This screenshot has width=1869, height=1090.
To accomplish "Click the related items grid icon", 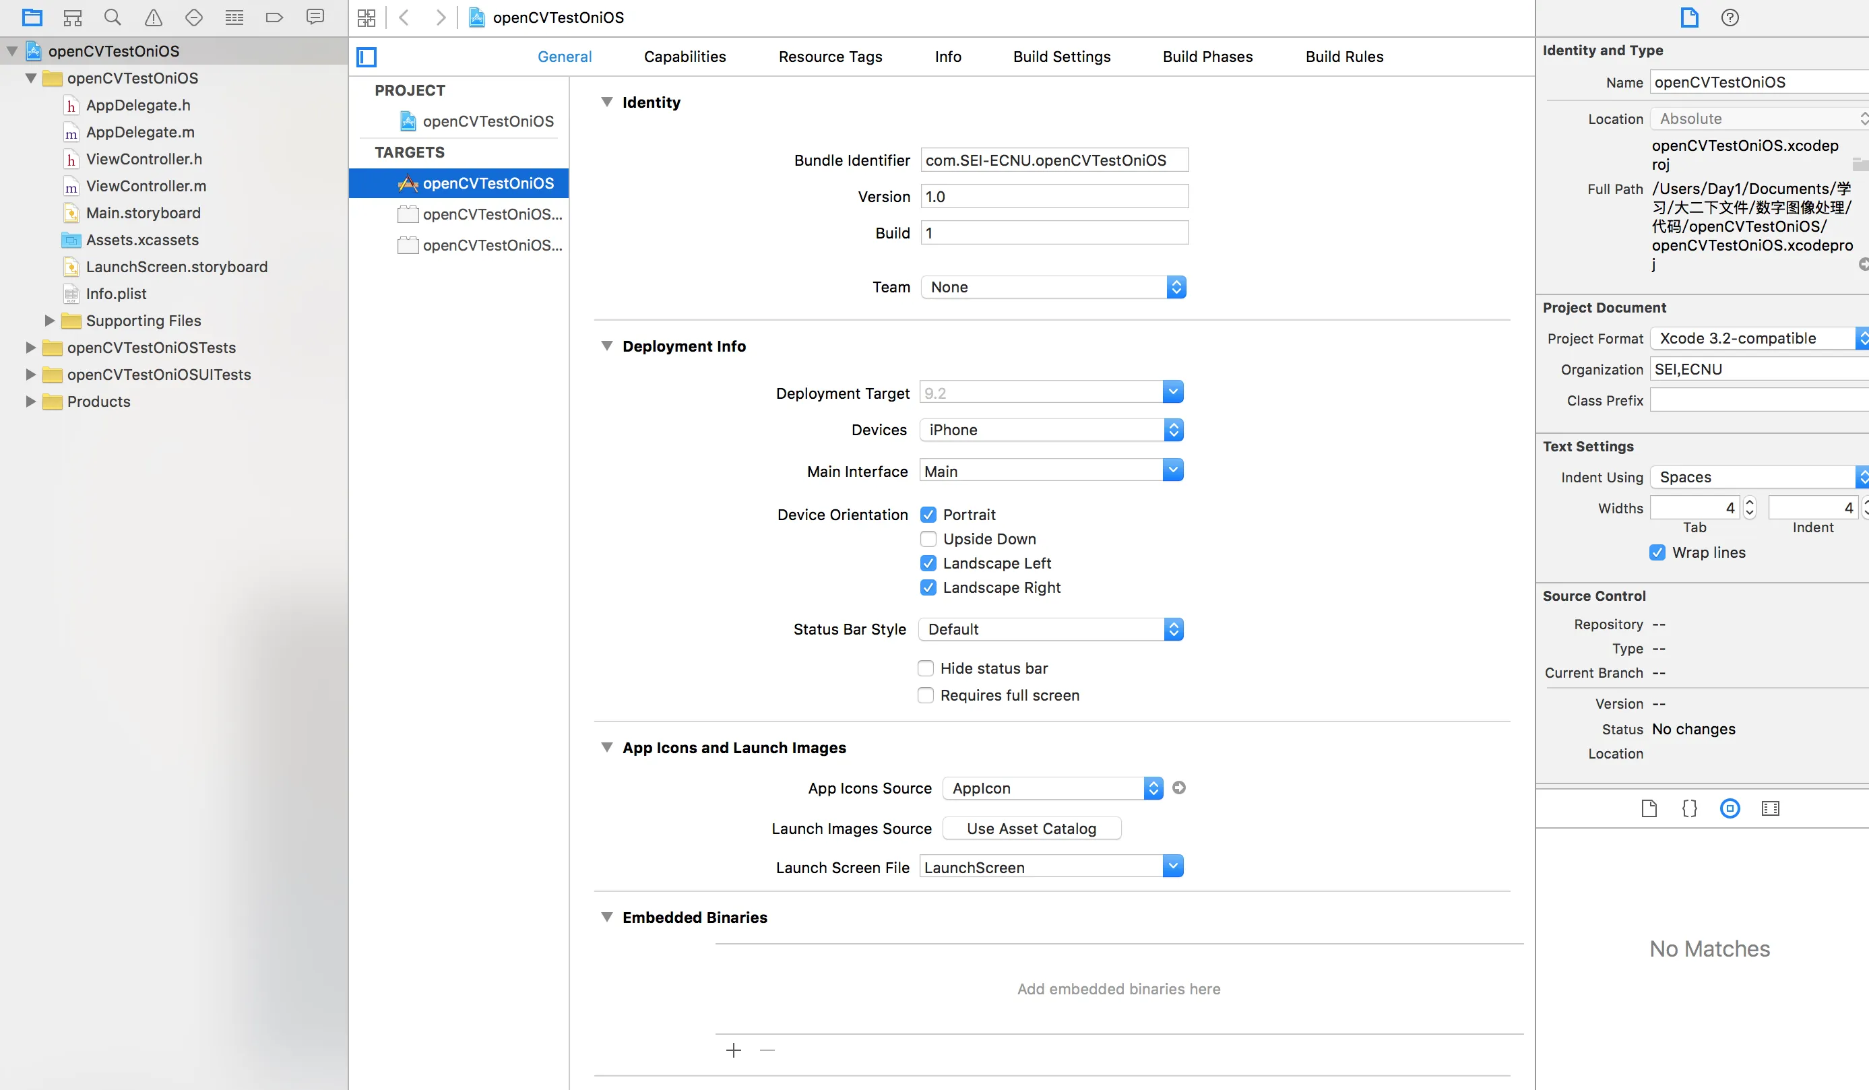I will click(367, 17).
